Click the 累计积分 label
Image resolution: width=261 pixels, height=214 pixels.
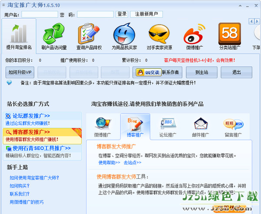coord(131,60)
